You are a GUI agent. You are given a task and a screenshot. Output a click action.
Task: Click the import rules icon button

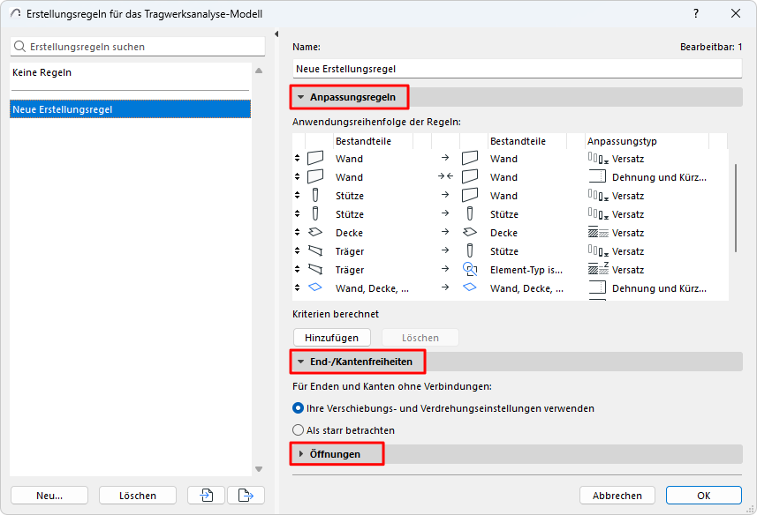(206, 496)
